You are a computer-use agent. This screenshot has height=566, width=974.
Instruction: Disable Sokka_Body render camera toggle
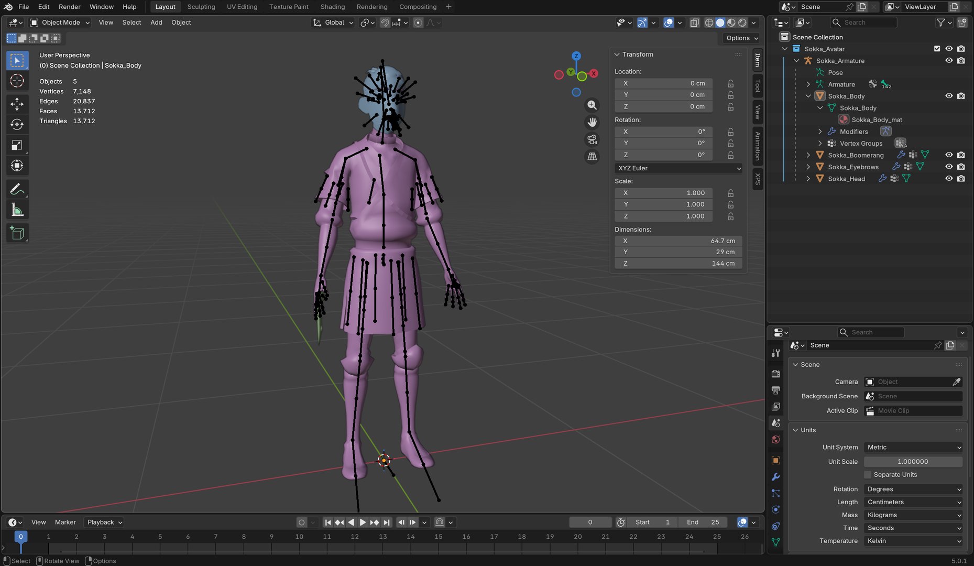pos(961,96)
